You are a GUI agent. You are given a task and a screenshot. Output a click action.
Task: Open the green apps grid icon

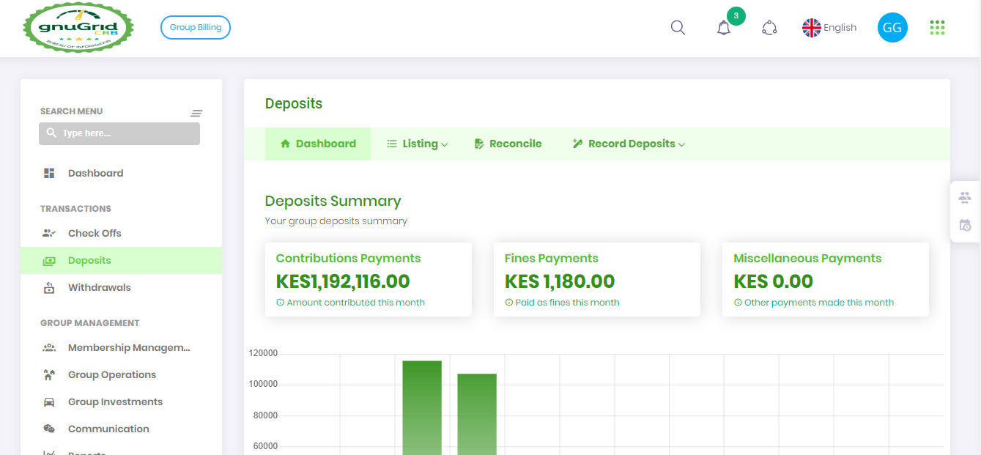coord(936,28)
